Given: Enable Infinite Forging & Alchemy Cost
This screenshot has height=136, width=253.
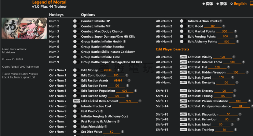Looking at the screenshot, I should (76, 116).
